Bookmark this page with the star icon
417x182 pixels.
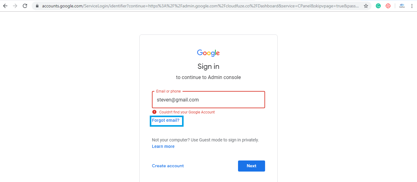[366, 6]
